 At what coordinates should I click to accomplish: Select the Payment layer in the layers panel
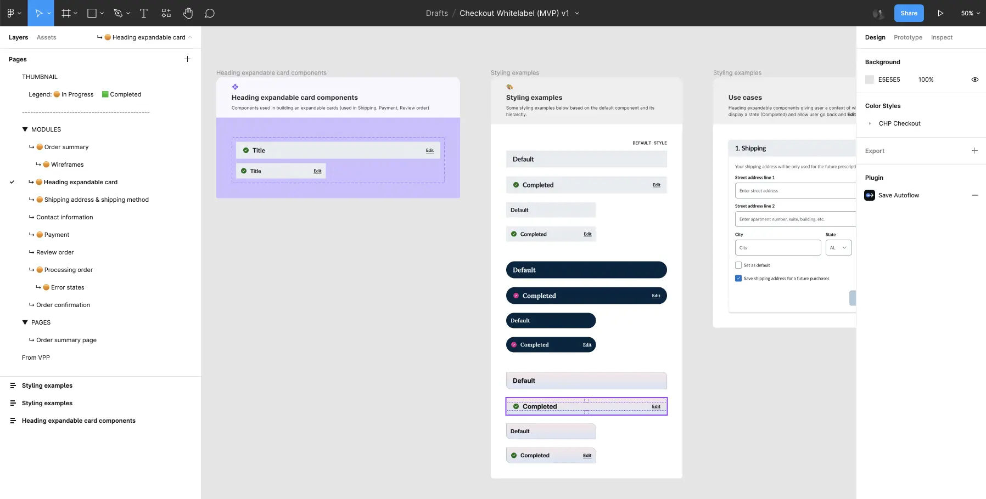56,235
